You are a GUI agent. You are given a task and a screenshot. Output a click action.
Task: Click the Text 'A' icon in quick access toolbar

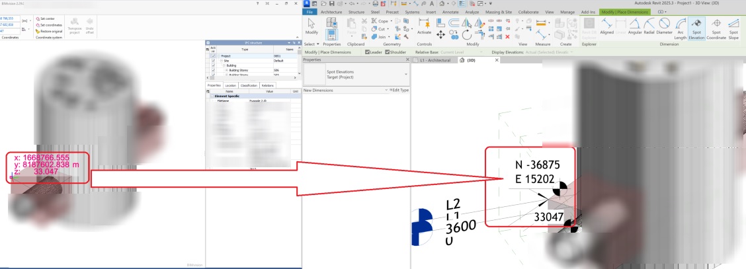431,3
